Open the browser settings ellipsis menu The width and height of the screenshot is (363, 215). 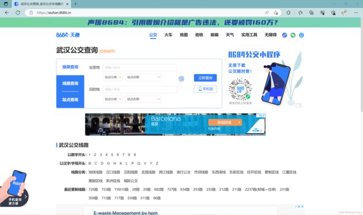[x=356, y=13]
